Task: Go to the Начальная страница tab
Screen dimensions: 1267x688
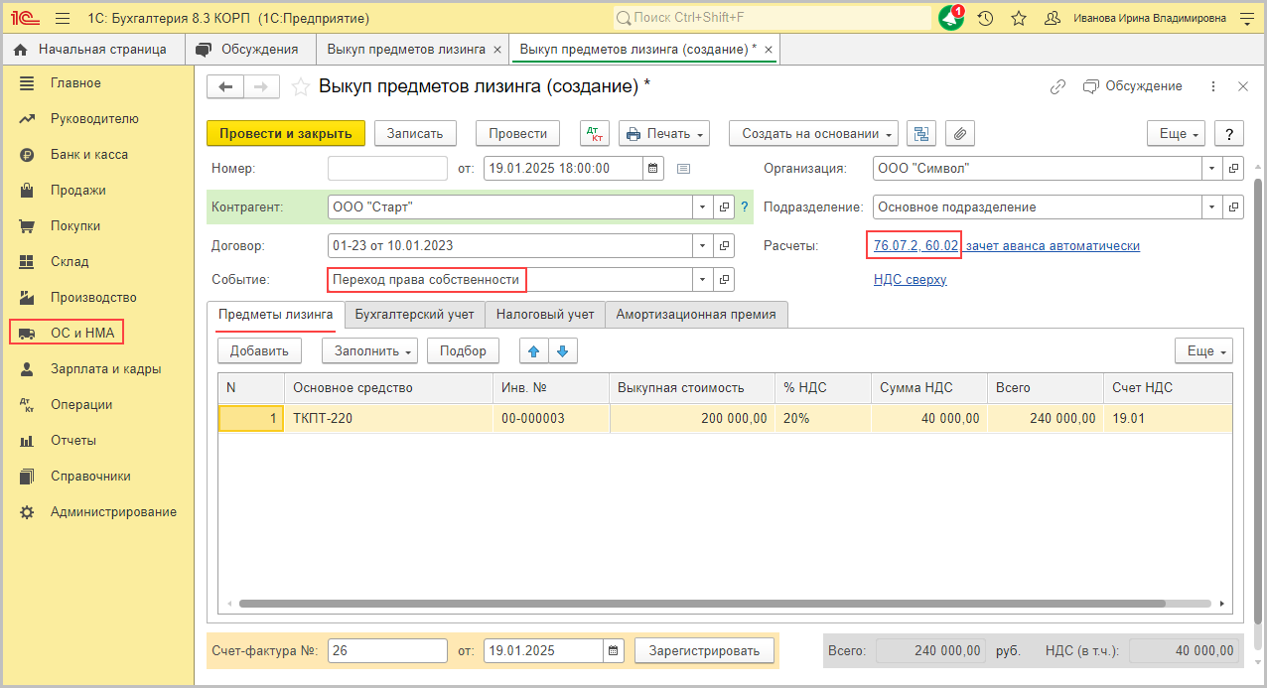Action: [90, 49]
